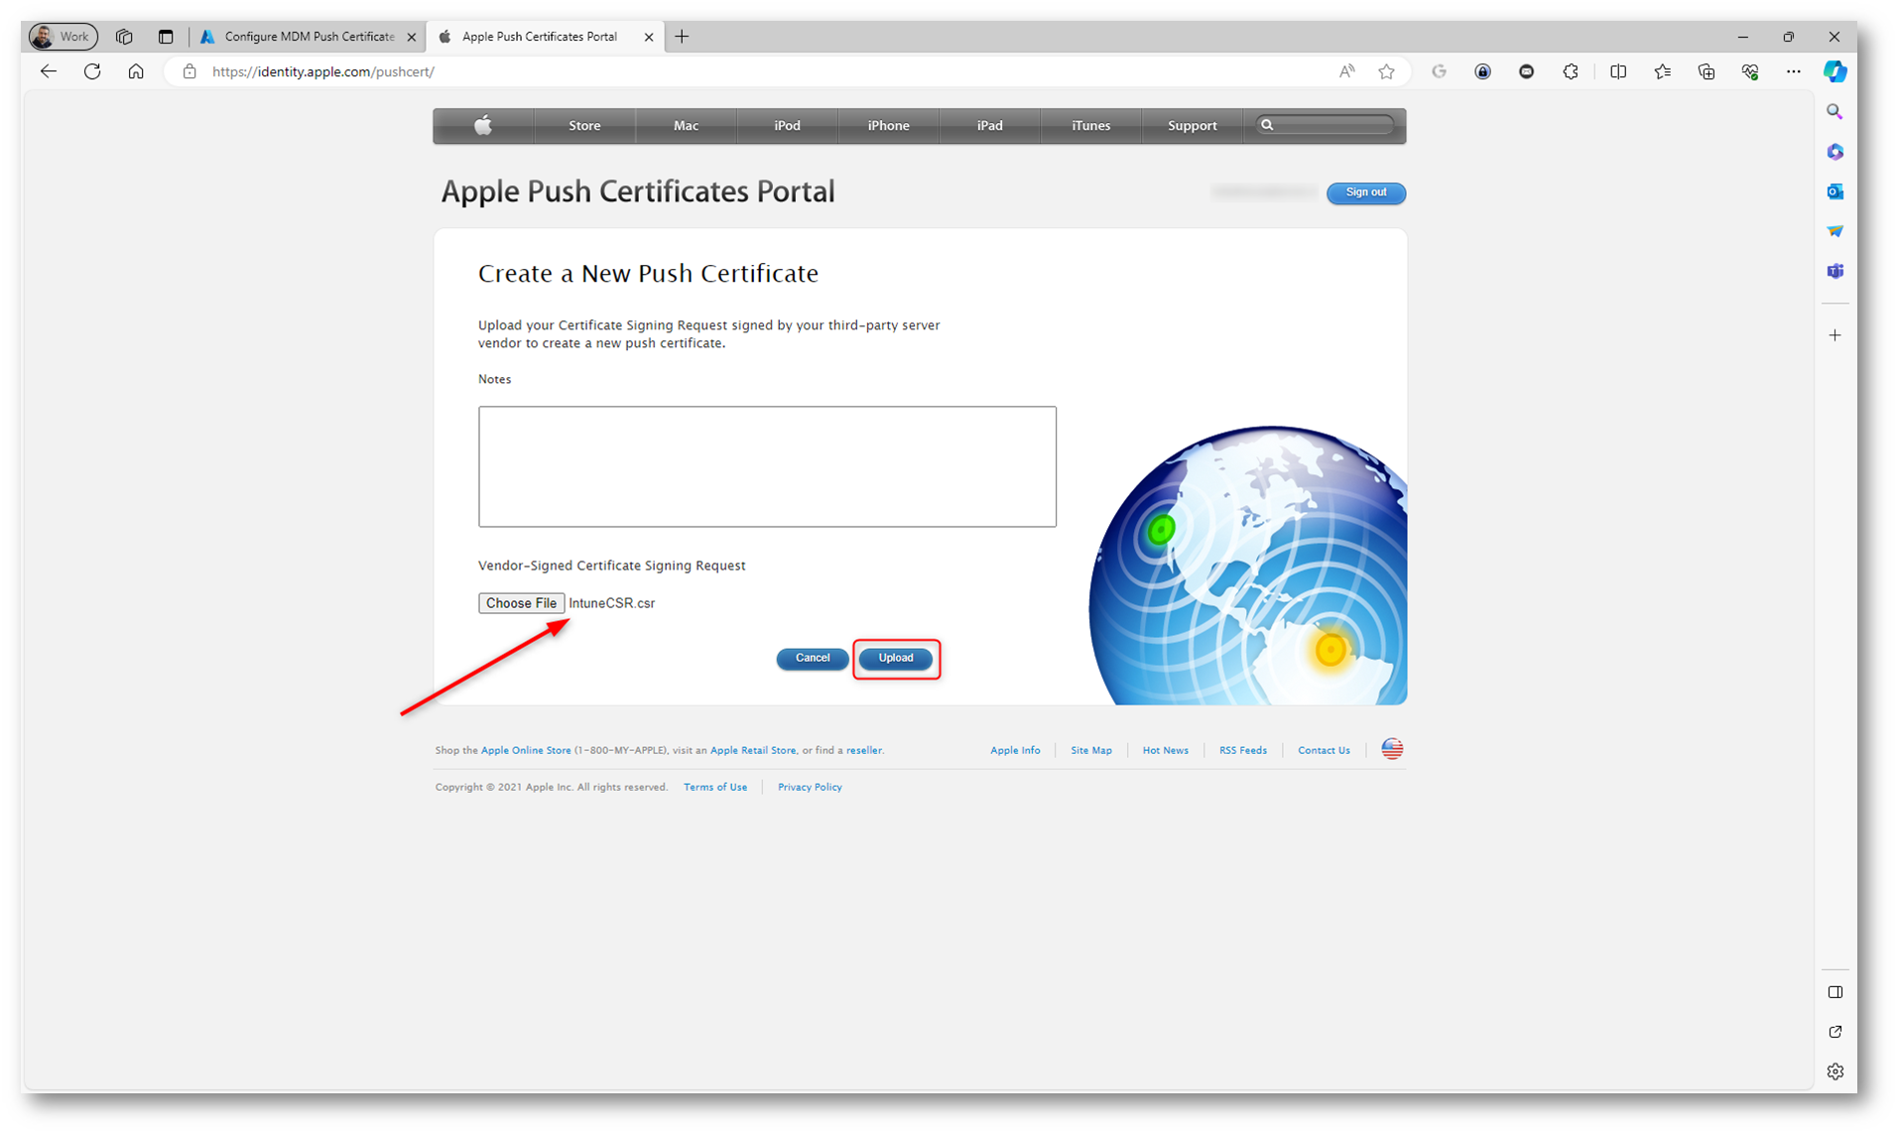This screenshot has width=1899, height=1135.
Task: Open the Apple Online Store link
Action: 526,750
